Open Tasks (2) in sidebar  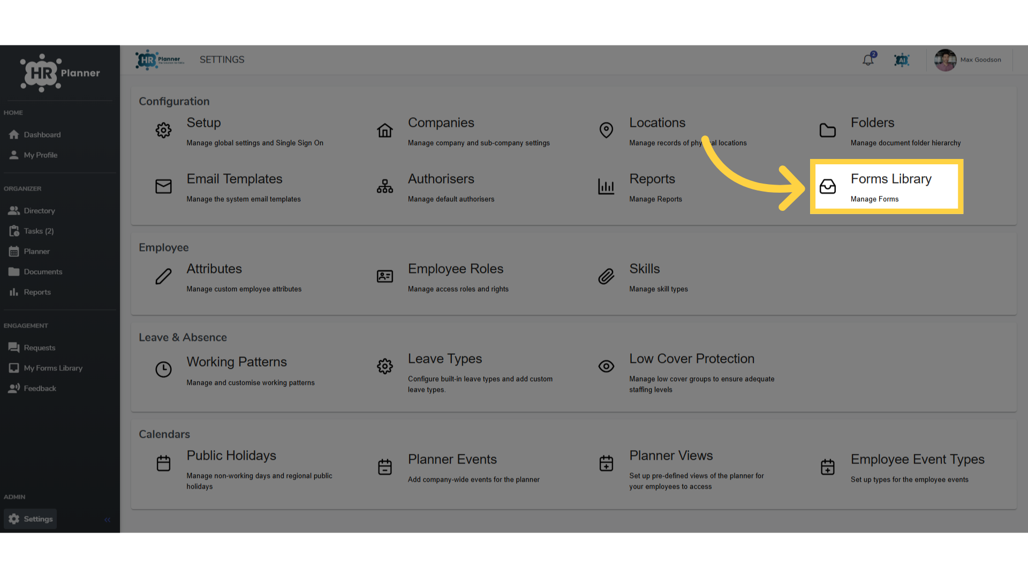pos(31,231)
